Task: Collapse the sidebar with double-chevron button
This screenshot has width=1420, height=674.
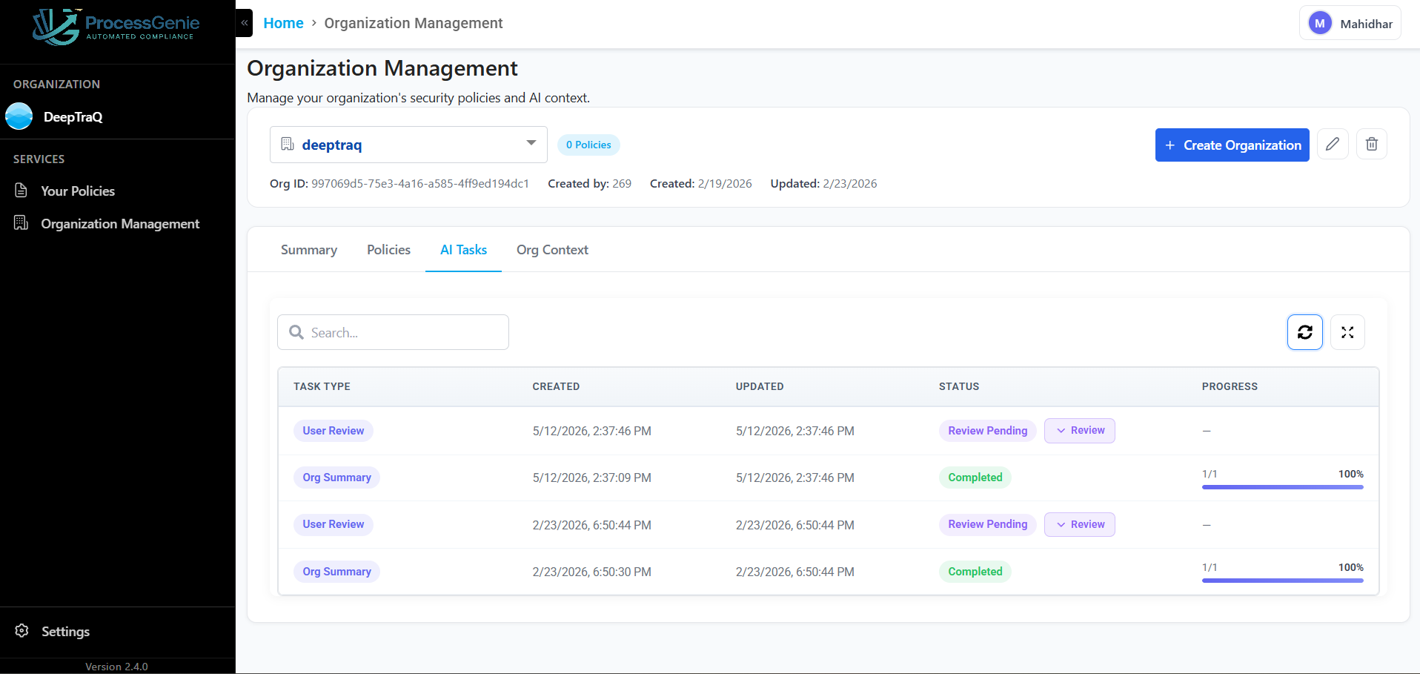Action: [245, 23]
